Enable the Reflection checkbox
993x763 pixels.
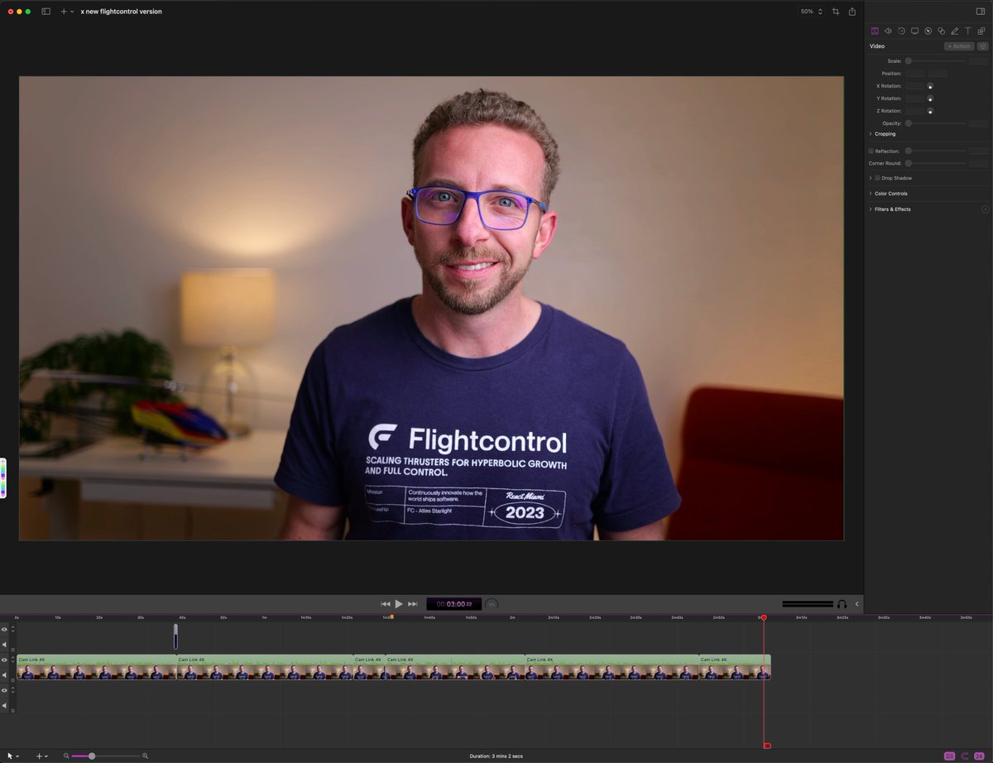(871, 151)
